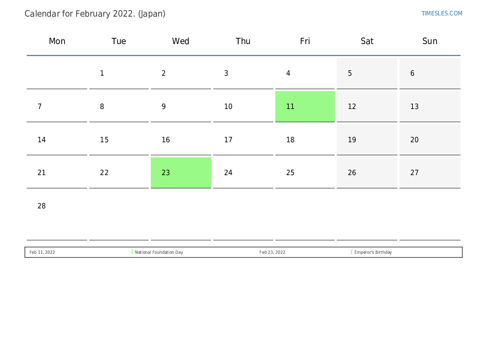Screen dimensions: 487x344
Task: Select the highlighted February 11 cell
Action: pos(305,106)
